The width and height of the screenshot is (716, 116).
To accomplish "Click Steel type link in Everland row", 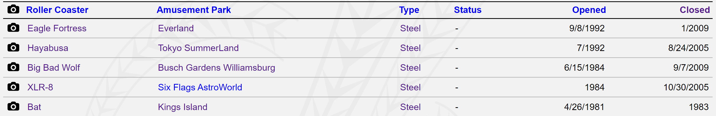I will pyautogui.click(x=410, y=28).
